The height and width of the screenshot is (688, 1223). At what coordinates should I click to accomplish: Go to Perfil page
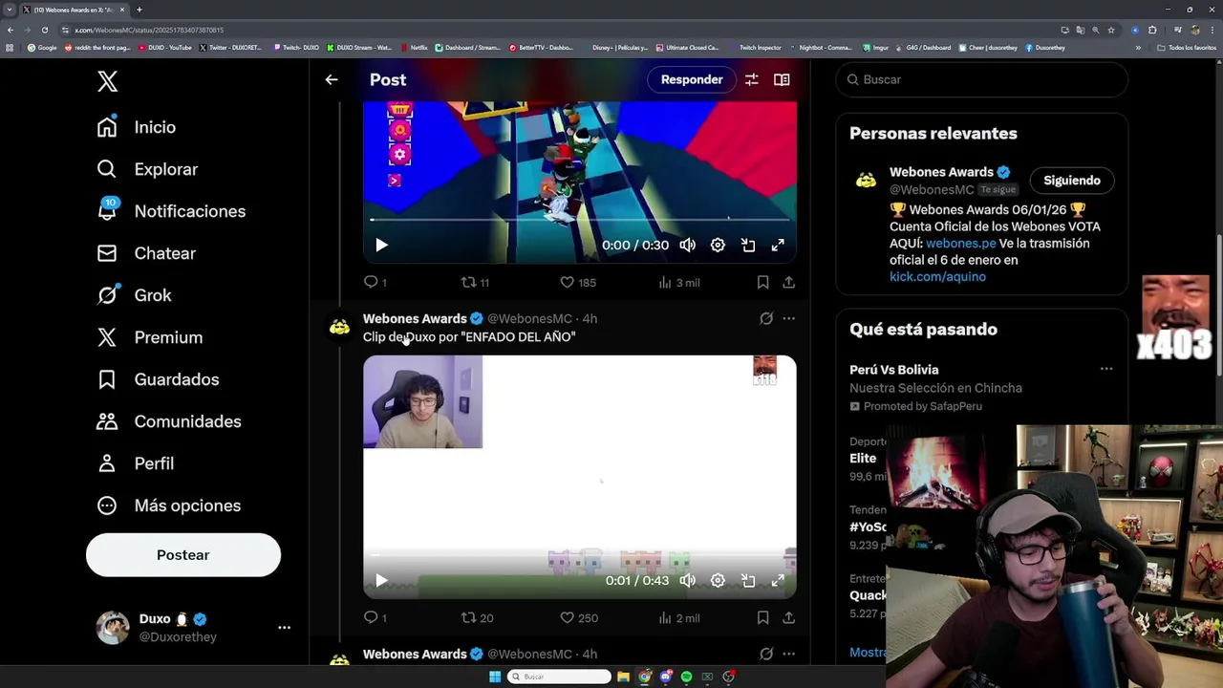pos(135,463)
